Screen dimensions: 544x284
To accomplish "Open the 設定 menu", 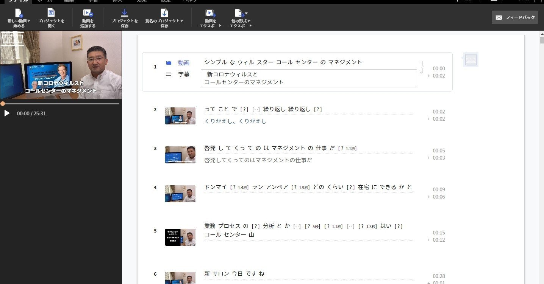I will (x=165, y=2).
